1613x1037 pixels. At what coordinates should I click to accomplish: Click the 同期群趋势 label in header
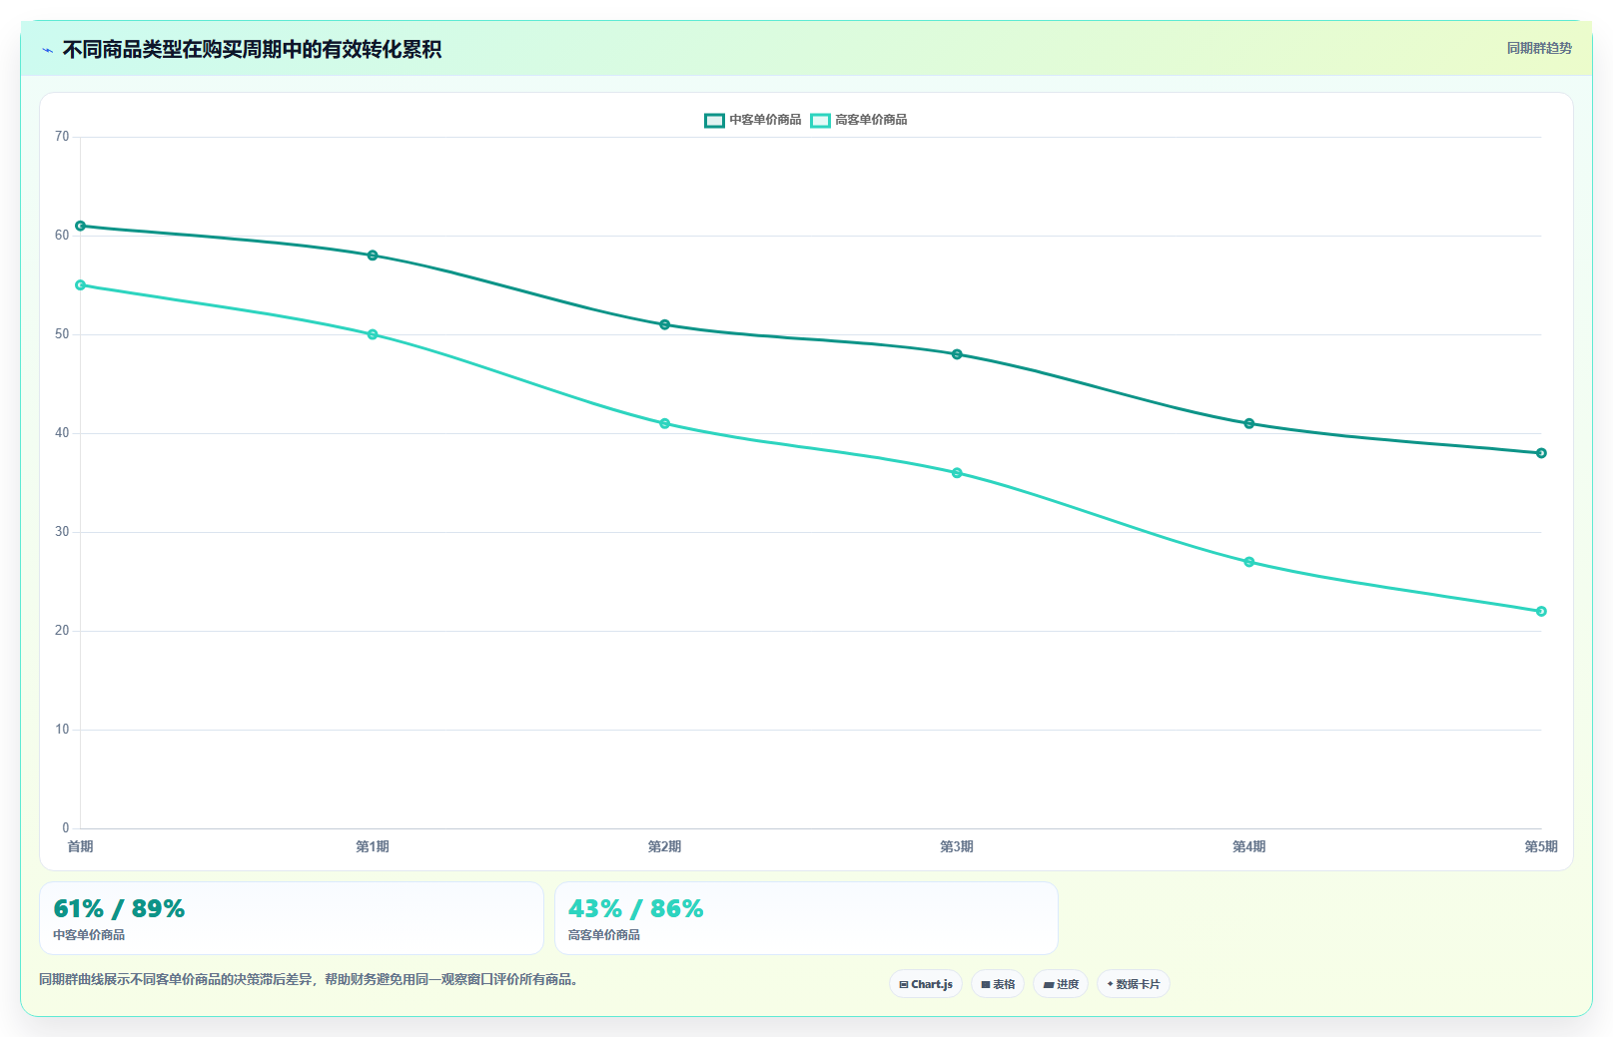(1539, 48)
